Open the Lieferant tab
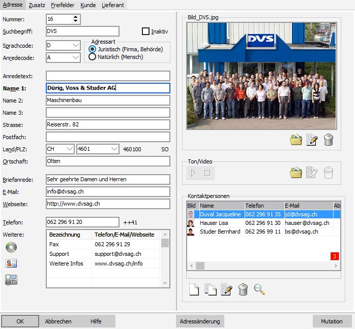 pyautogui.click(x=113, y=5)
